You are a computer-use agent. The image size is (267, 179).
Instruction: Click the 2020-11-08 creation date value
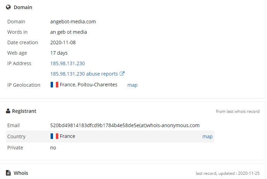[63, 42]
